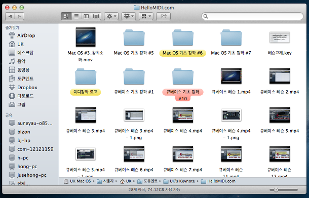Select 큐베이스 레슨 5.mp4 – 1.png image
309x198 pixels.
[86, 154]
